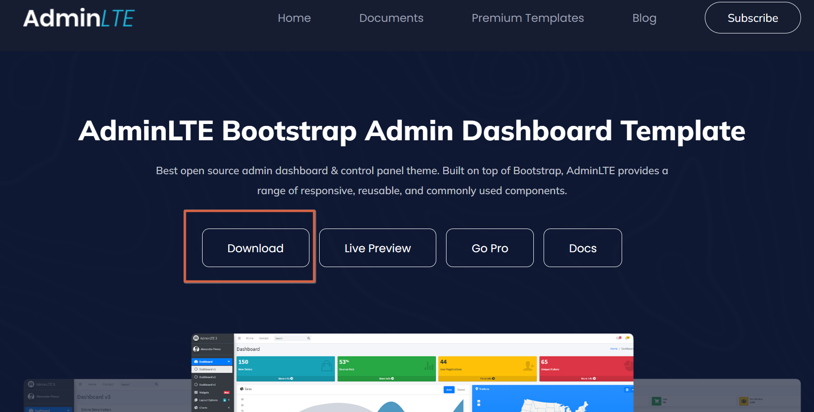Open the Docs button
This screenshot has width=814, height=412.
pos(583,248)
